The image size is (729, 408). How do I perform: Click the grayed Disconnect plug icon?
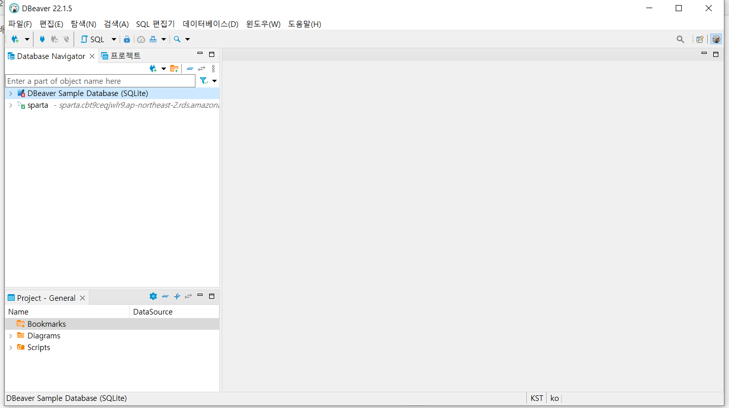coord(66,39)
